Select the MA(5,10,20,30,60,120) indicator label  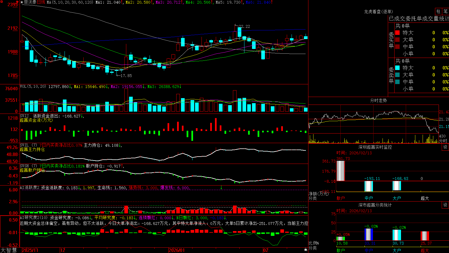70,2
